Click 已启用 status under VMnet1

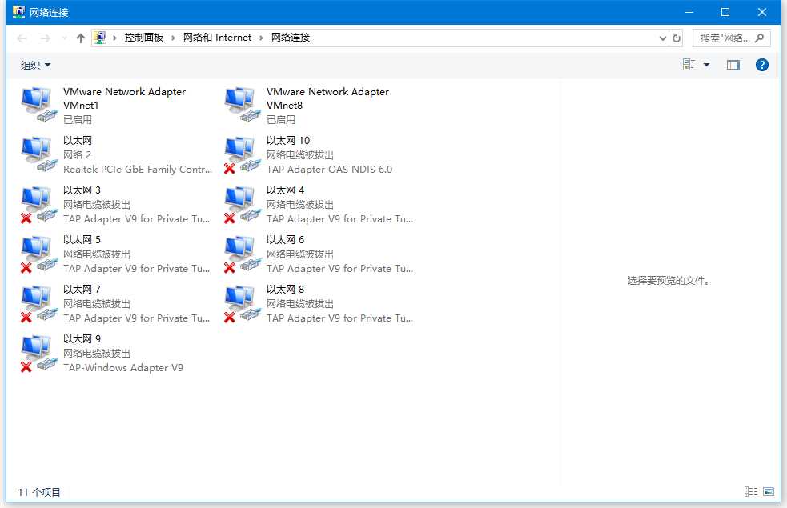[x=78, y=119]
